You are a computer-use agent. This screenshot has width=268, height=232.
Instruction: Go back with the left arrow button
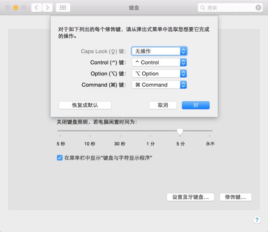tap(36, 8)
